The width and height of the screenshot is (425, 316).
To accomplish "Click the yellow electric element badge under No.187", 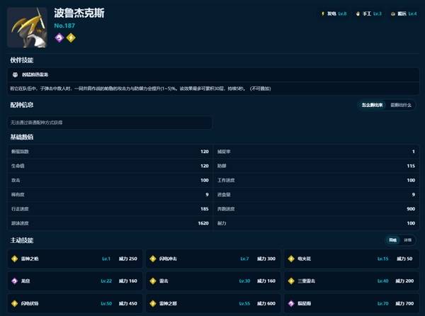I will (71, 38).
